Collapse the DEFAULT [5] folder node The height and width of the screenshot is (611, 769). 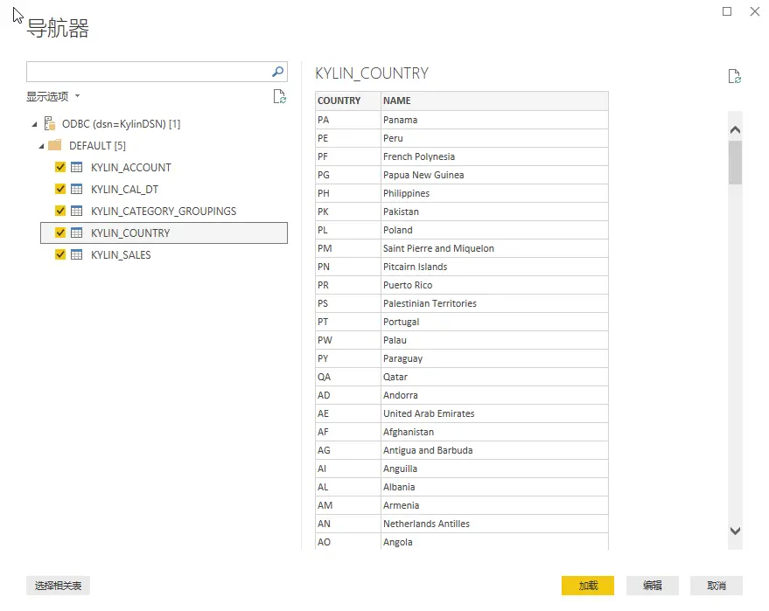pyautogui.click(x=42, y=146)
